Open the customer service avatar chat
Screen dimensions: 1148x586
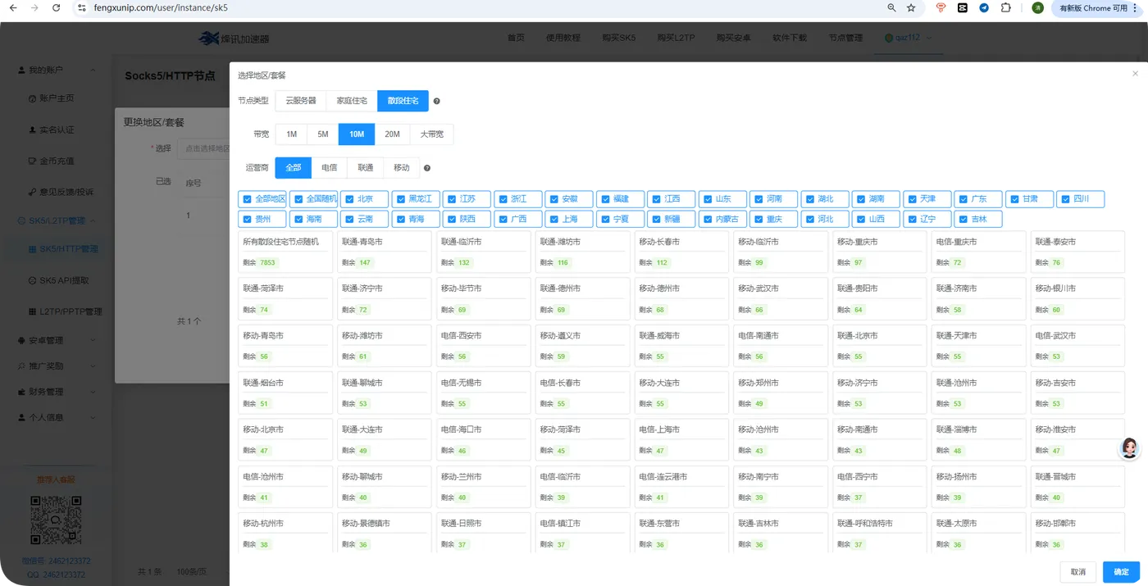point(1130,448)
